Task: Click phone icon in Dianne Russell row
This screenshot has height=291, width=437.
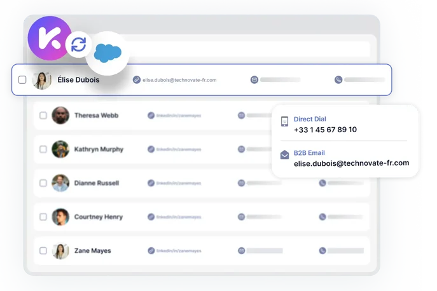Action: (323, 183)
